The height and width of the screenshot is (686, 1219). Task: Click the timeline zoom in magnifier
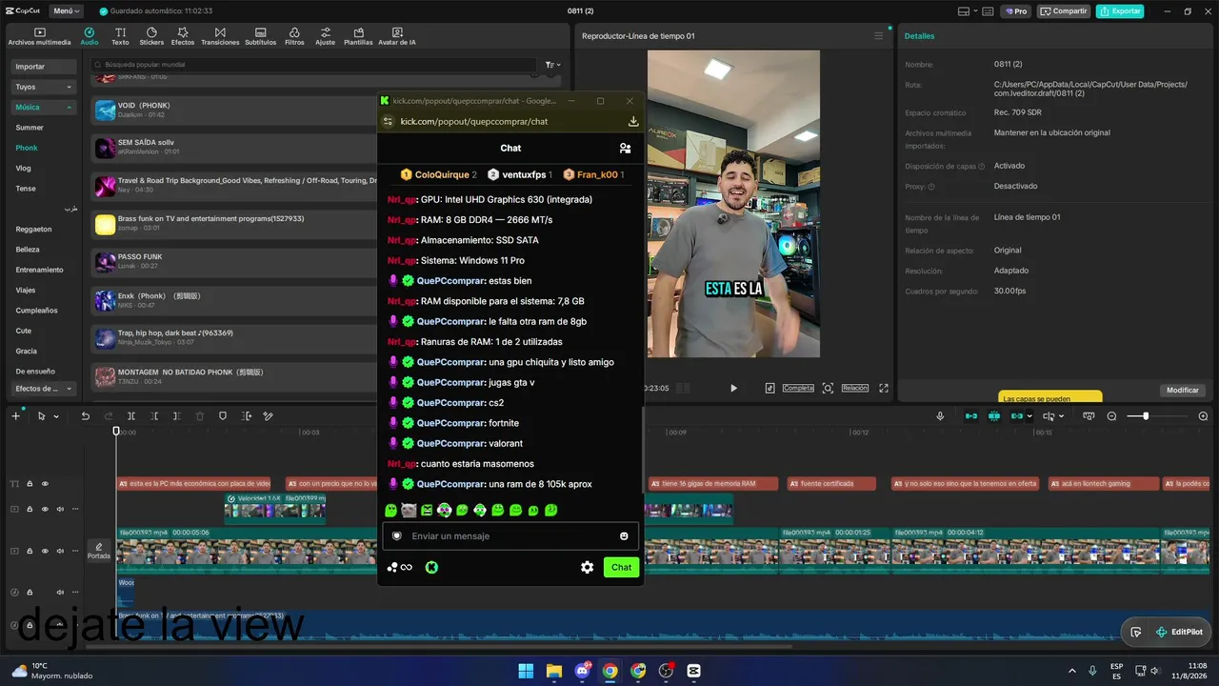point(1203,416)
